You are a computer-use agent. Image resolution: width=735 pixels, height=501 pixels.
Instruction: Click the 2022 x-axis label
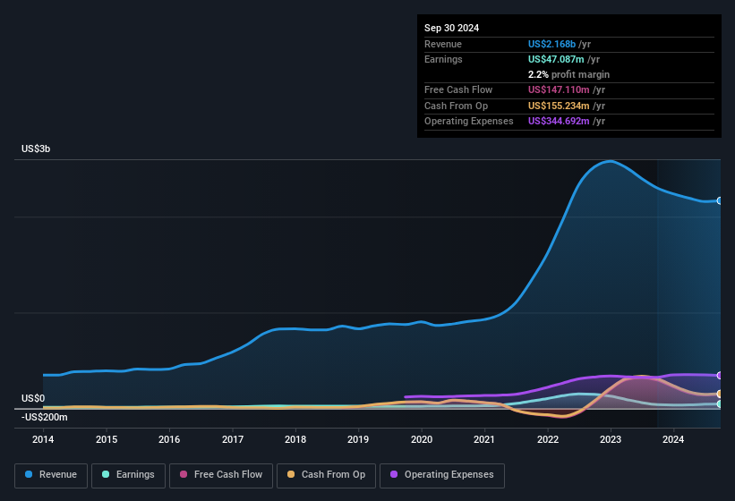point(548,439)
